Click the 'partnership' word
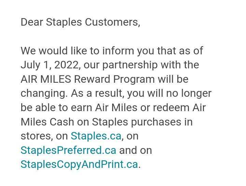 point(130,65)
